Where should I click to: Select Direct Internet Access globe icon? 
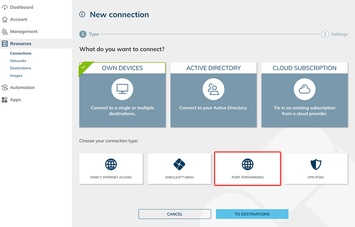click(111, 164)
